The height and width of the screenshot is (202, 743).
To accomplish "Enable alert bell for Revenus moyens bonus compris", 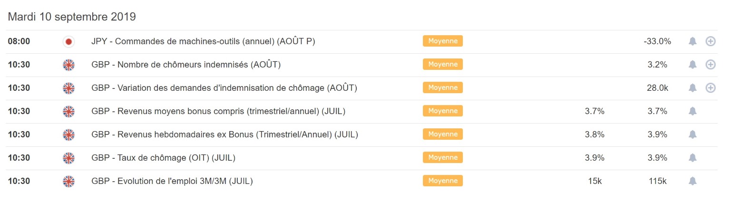I will click(x=693, y=111).
